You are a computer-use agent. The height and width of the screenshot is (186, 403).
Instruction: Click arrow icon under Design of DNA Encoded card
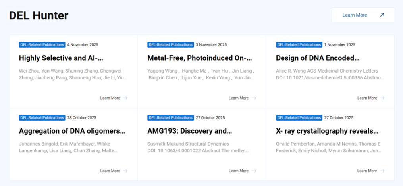pyautogui.click(x=382, y=98)
